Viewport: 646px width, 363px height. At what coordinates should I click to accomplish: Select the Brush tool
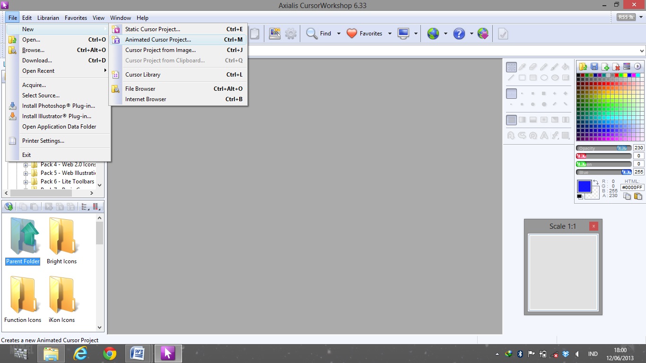click(x=554, y=67)
